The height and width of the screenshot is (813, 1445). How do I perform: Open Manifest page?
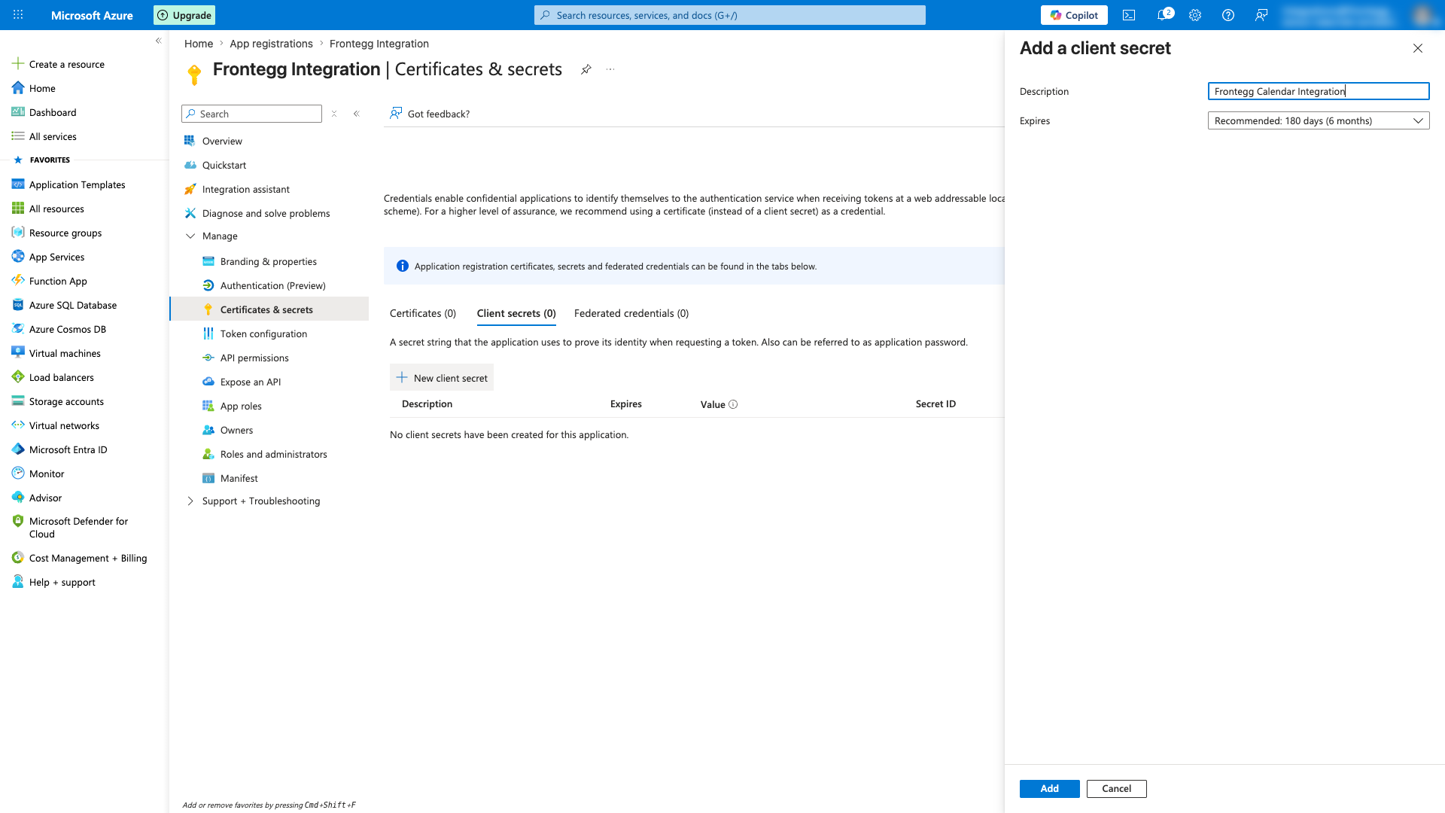pyautogui.click(x=239, y=478)
